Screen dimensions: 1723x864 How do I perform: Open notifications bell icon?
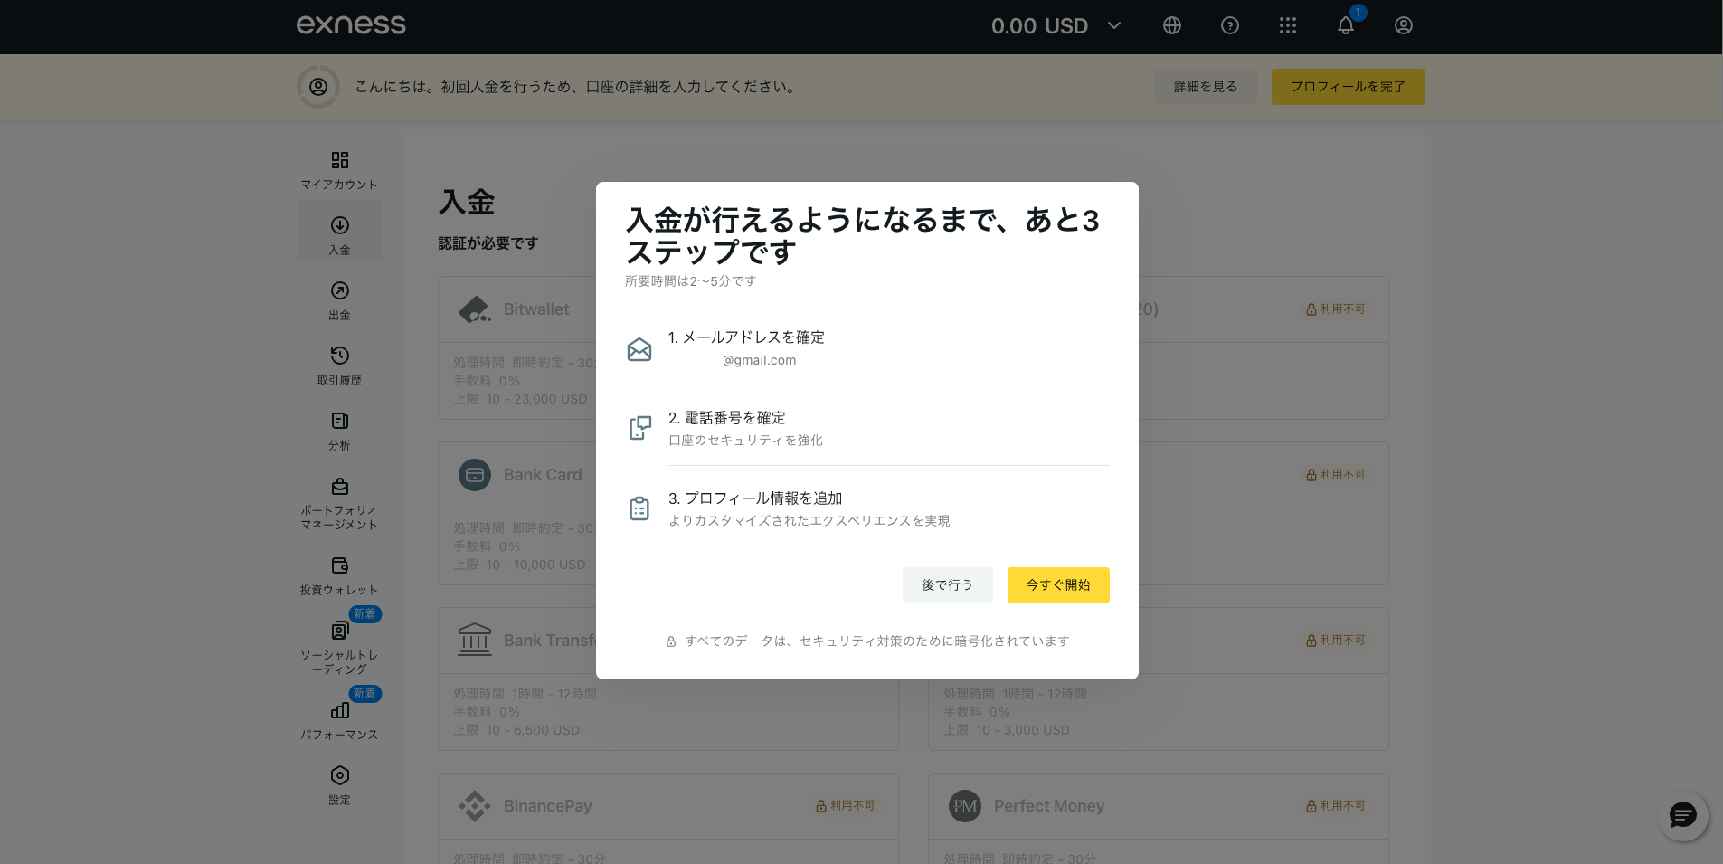pos(1345,25)
